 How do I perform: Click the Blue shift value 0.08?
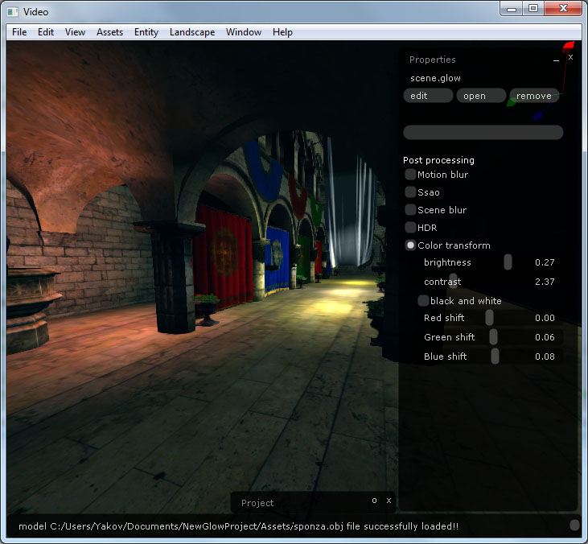click(x=545, y=356)
